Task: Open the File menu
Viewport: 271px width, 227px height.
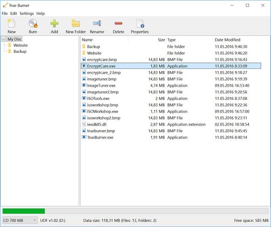Action: (5, 14)
